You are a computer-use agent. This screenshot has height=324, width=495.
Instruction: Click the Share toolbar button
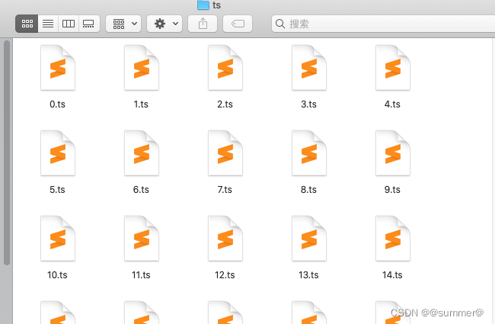[203, 24]
